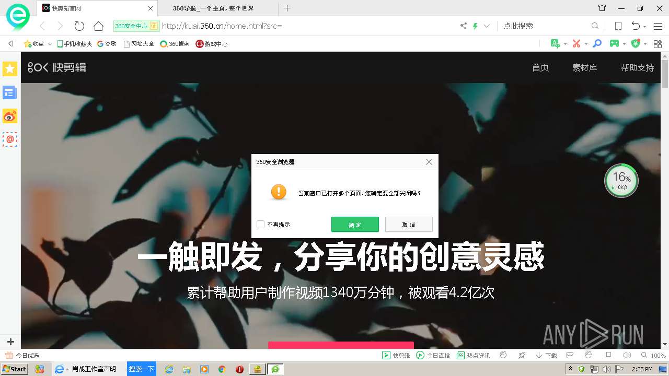Open the 谷歌 bookmark
The height and width of the screenshot is (376, 669).
[x=107, y=44]
